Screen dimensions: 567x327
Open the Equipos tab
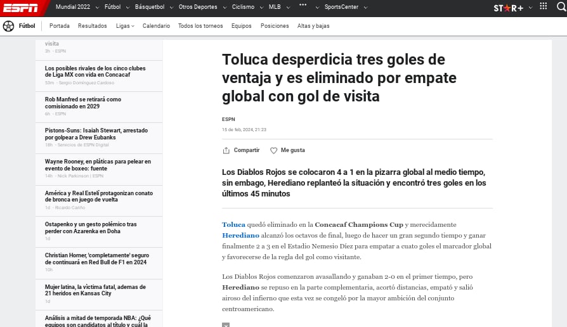241,26
